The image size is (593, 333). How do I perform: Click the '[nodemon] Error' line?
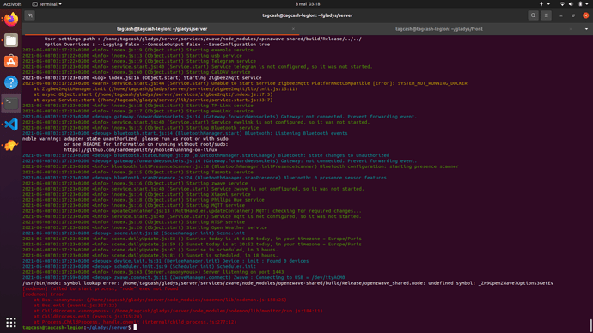43,294
